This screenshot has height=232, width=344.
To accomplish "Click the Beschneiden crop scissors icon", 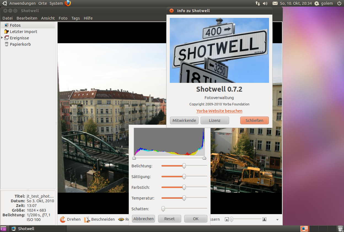I will (x=87, y=219).
